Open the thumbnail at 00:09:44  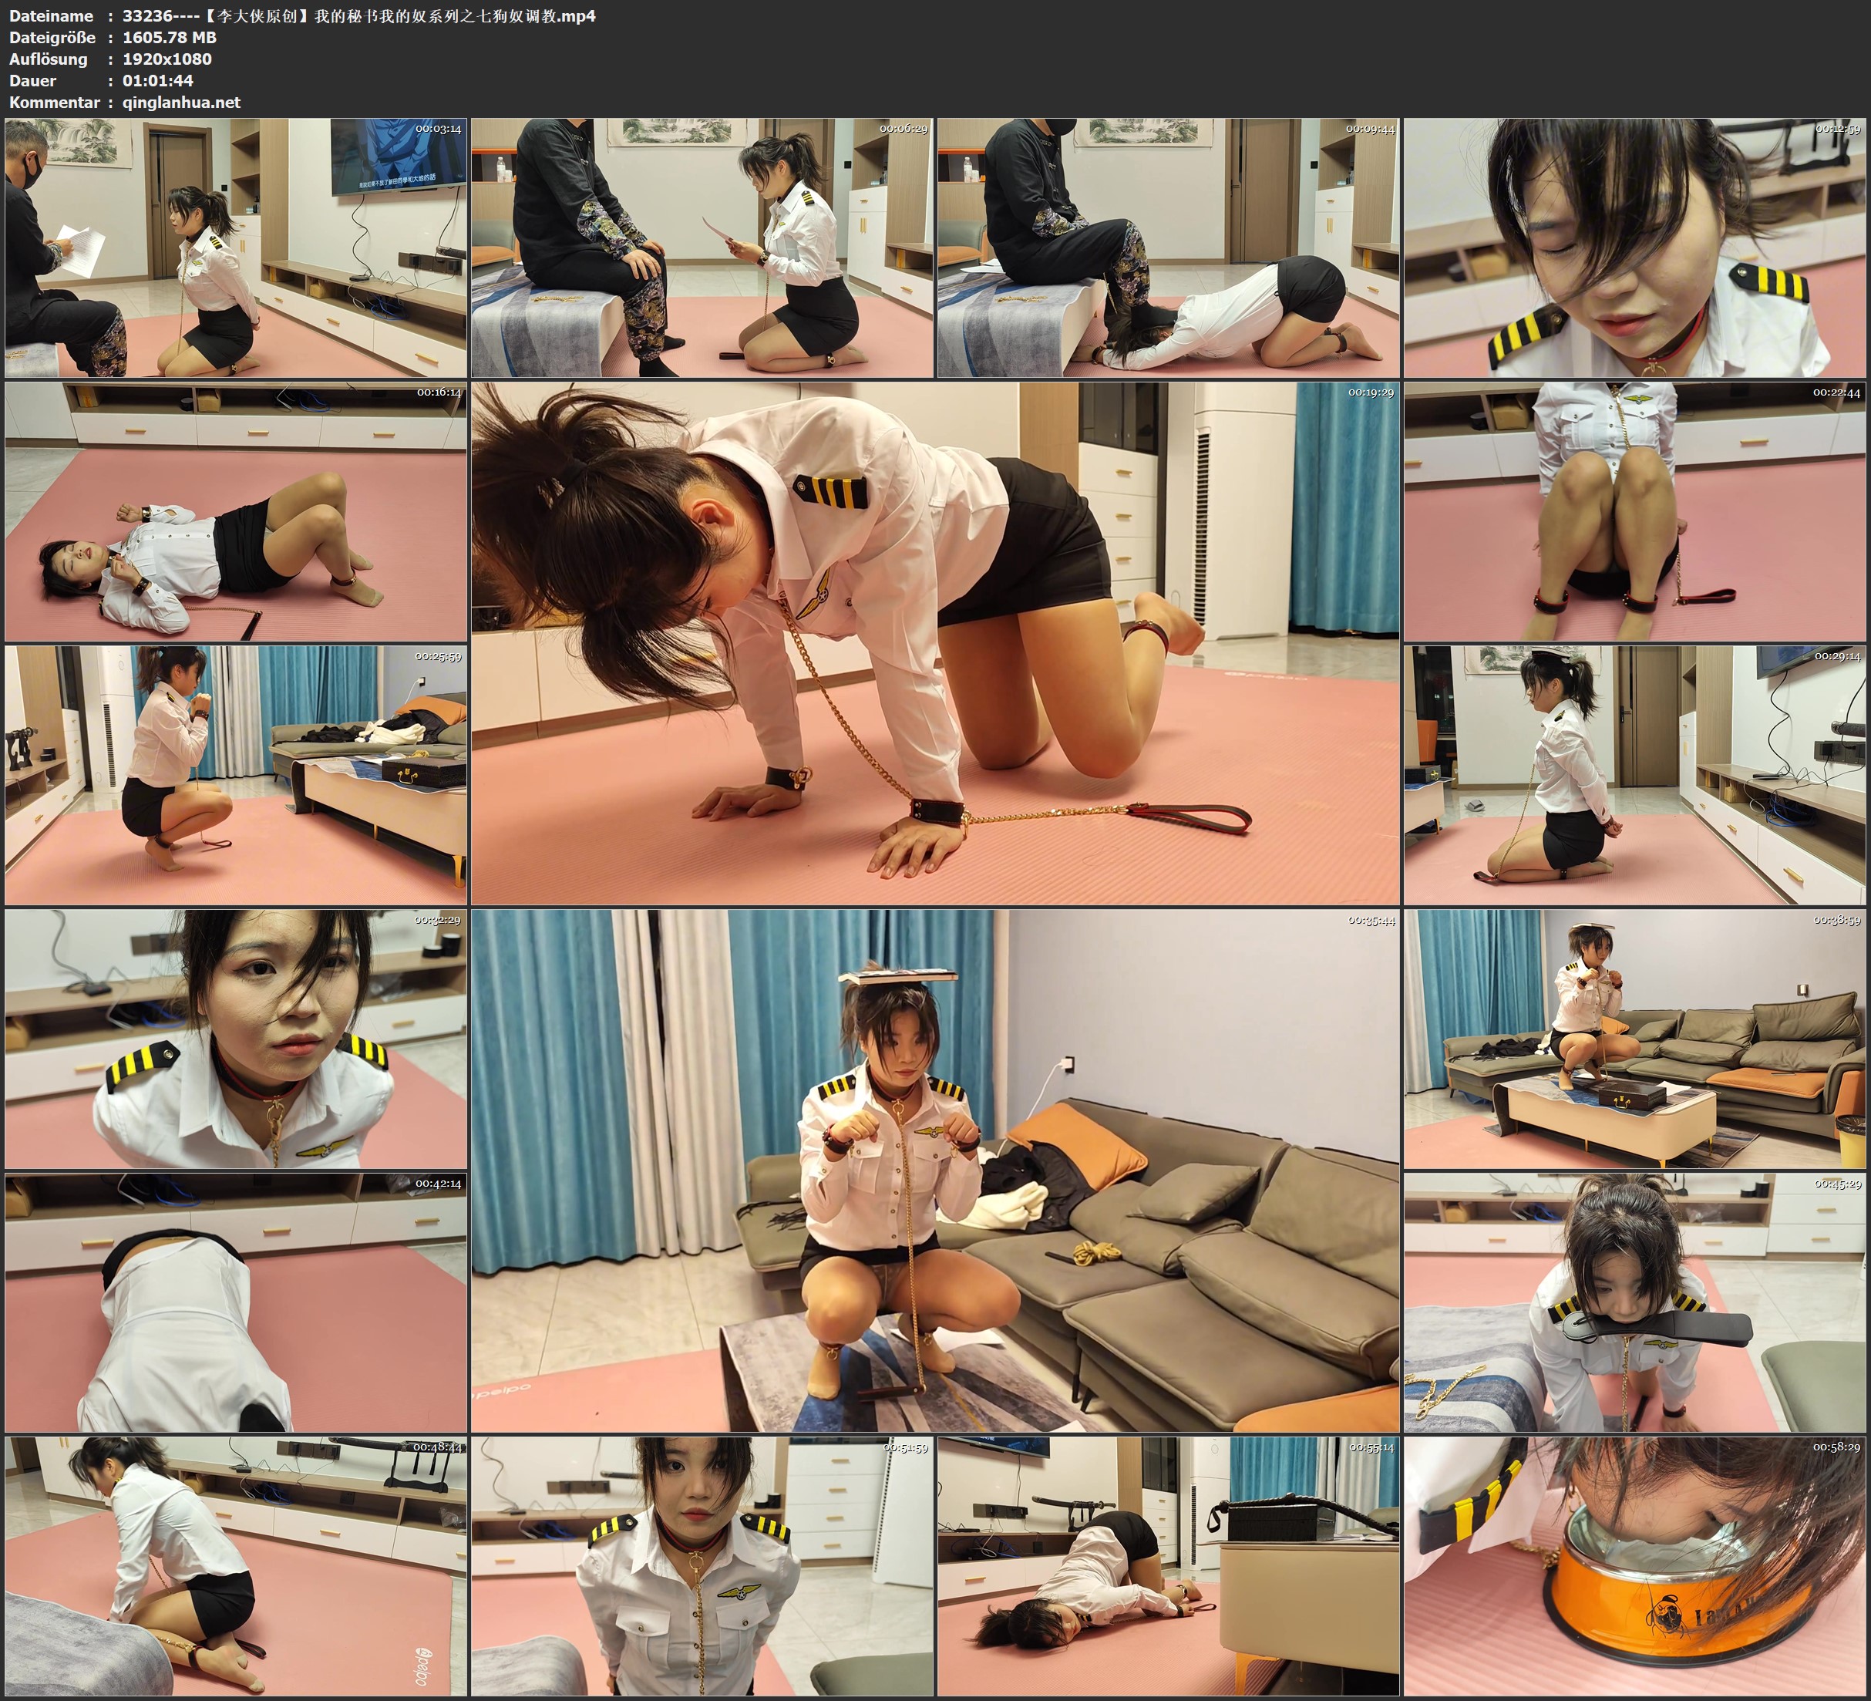click(1167, 248)
